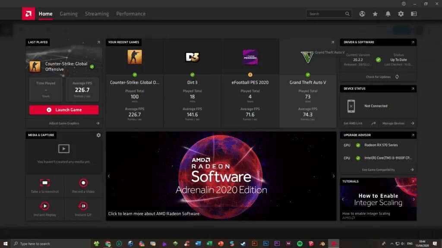Expand Device Status panel
442x248 pixels.
413,89
